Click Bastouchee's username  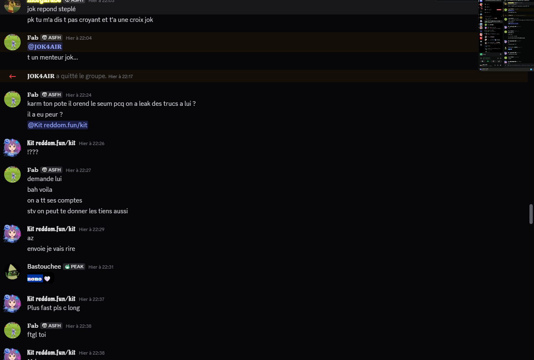(x=44, y=267)
